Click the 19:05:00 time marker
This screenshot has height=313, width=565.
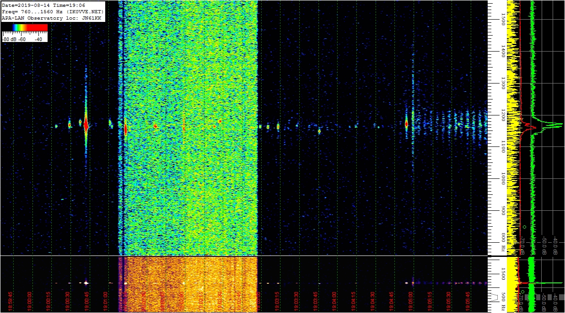point(411,301)
